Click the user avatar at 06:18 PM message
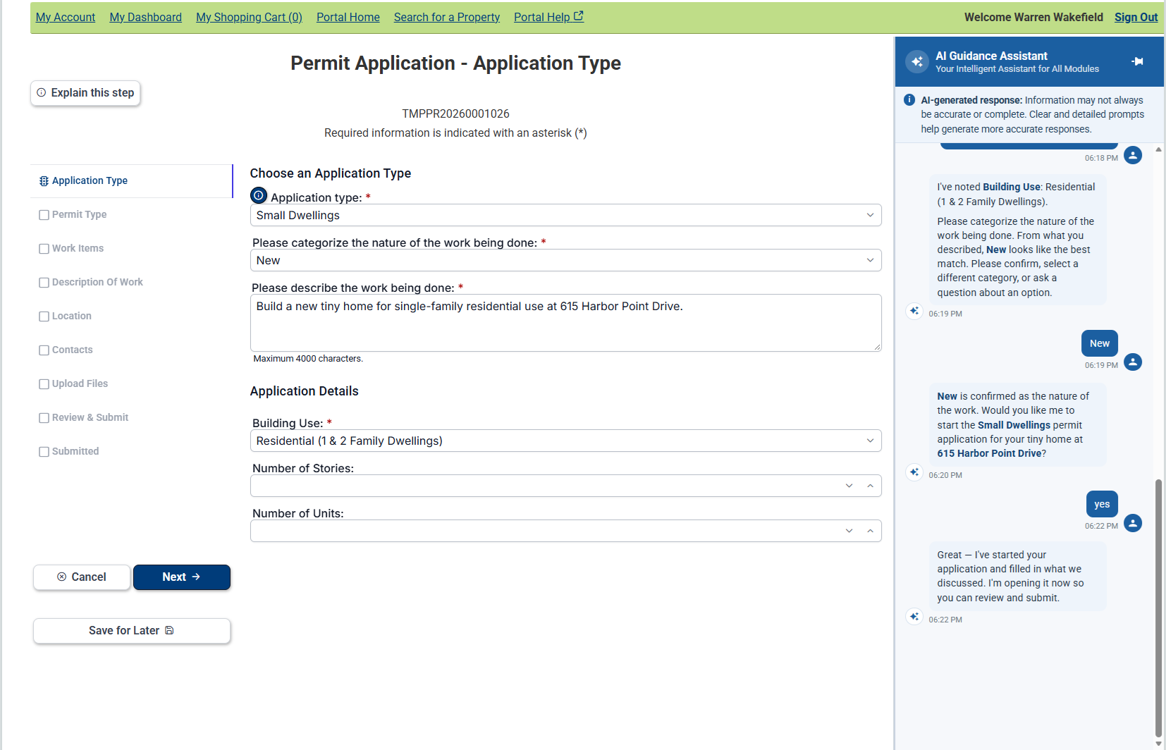 (x=1133, y=155)
